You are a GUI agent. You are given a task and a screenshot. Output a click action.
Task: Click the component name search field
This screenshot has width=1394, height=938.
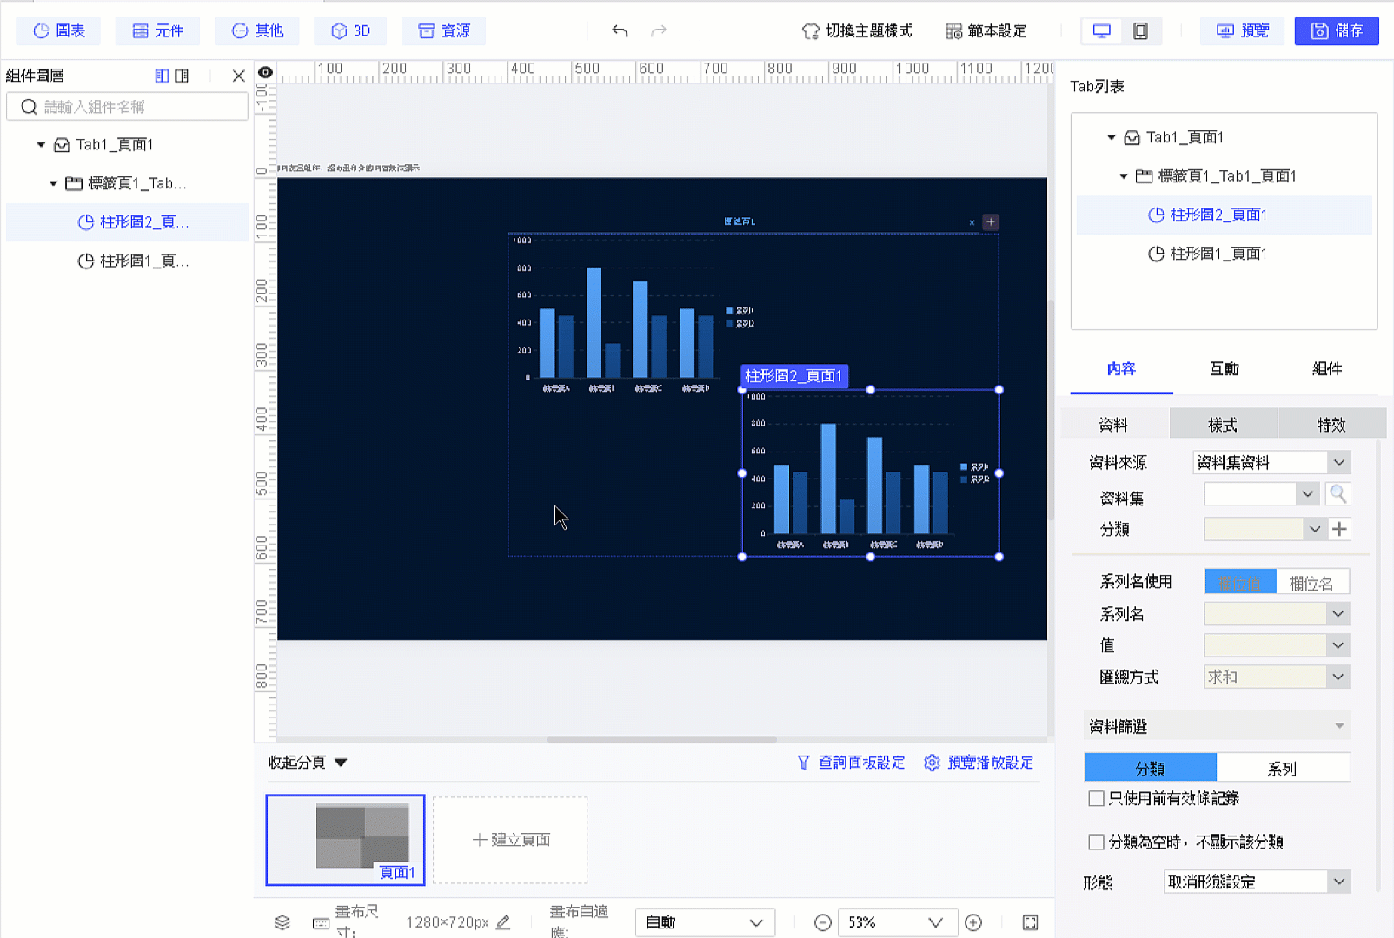point(127,107)
